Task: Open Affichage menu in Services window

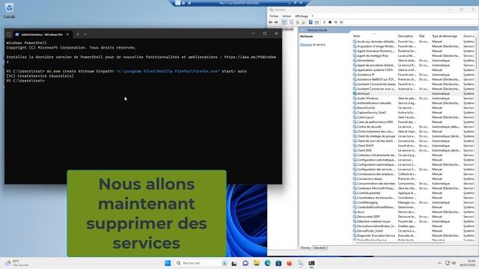Action: click(x=302, y=16)
